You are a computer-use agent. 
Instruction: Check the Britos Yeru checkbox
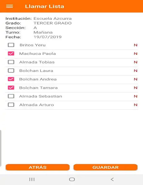click(11, 45)
